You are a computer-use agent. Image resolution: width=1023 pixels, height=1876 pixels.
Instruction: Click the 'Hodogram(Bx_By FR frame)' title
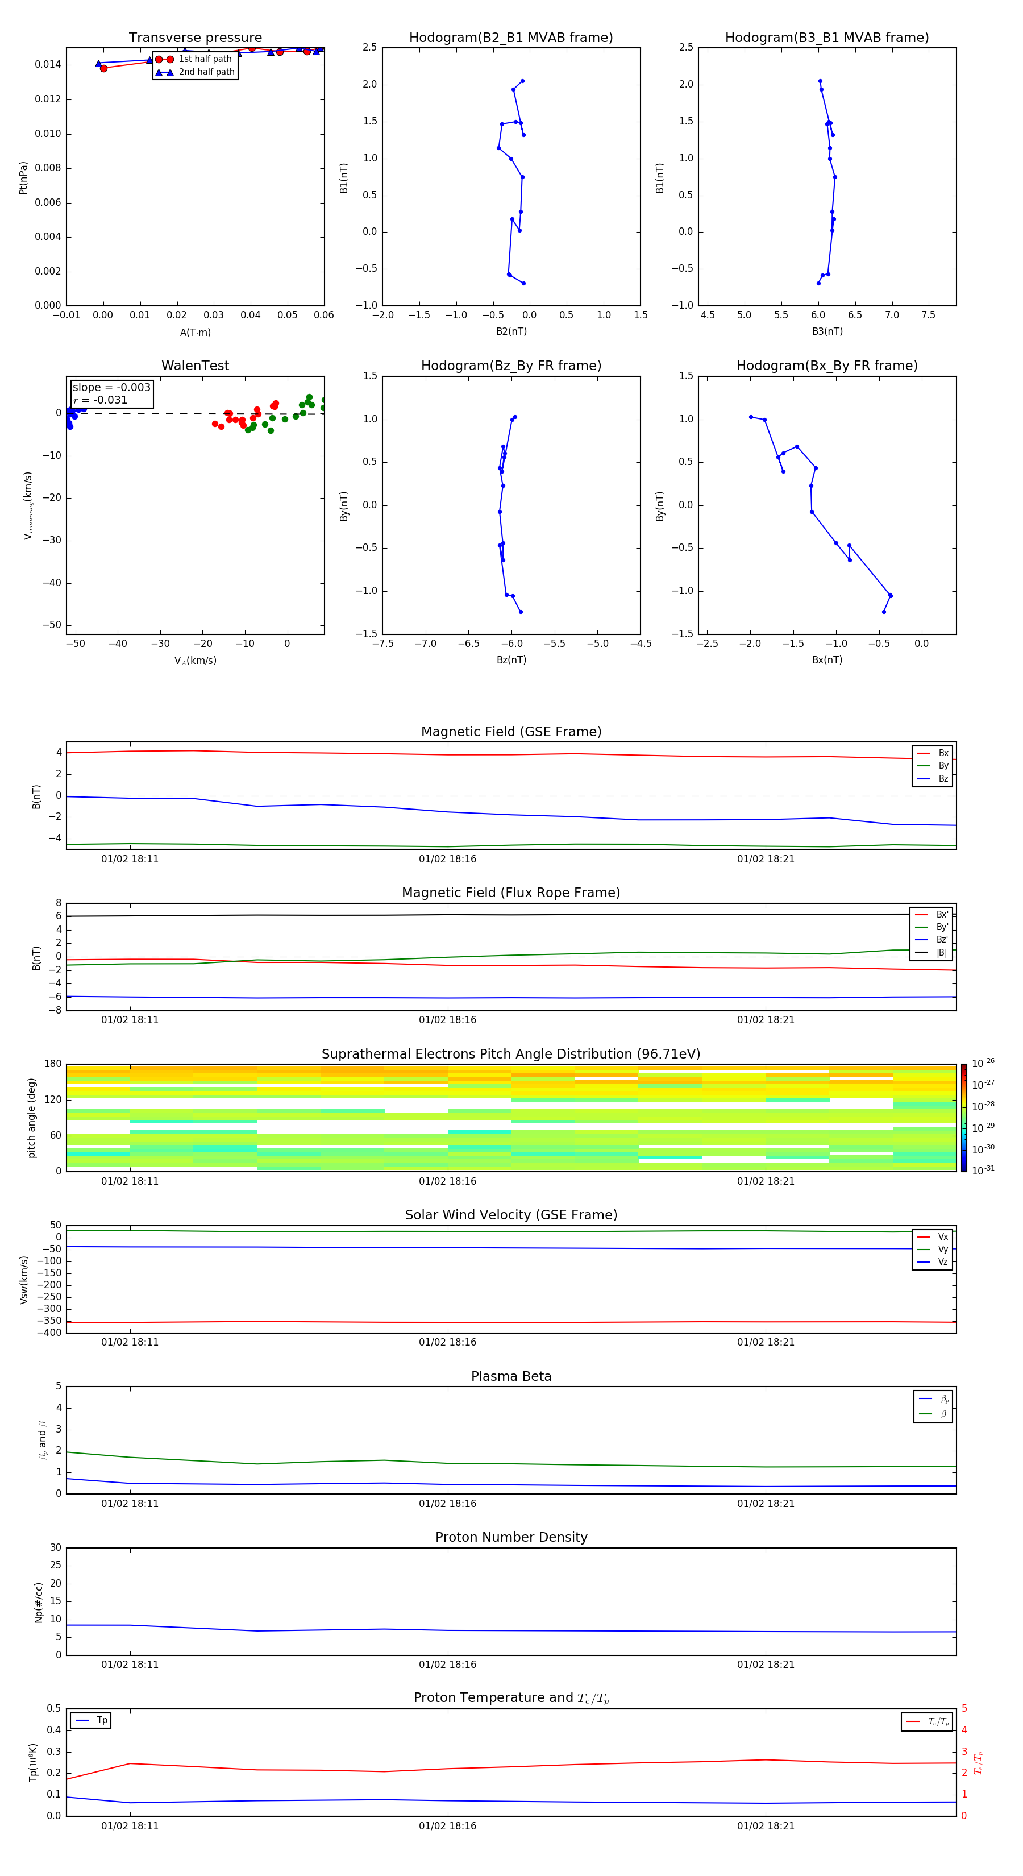[x=827, y=366]
